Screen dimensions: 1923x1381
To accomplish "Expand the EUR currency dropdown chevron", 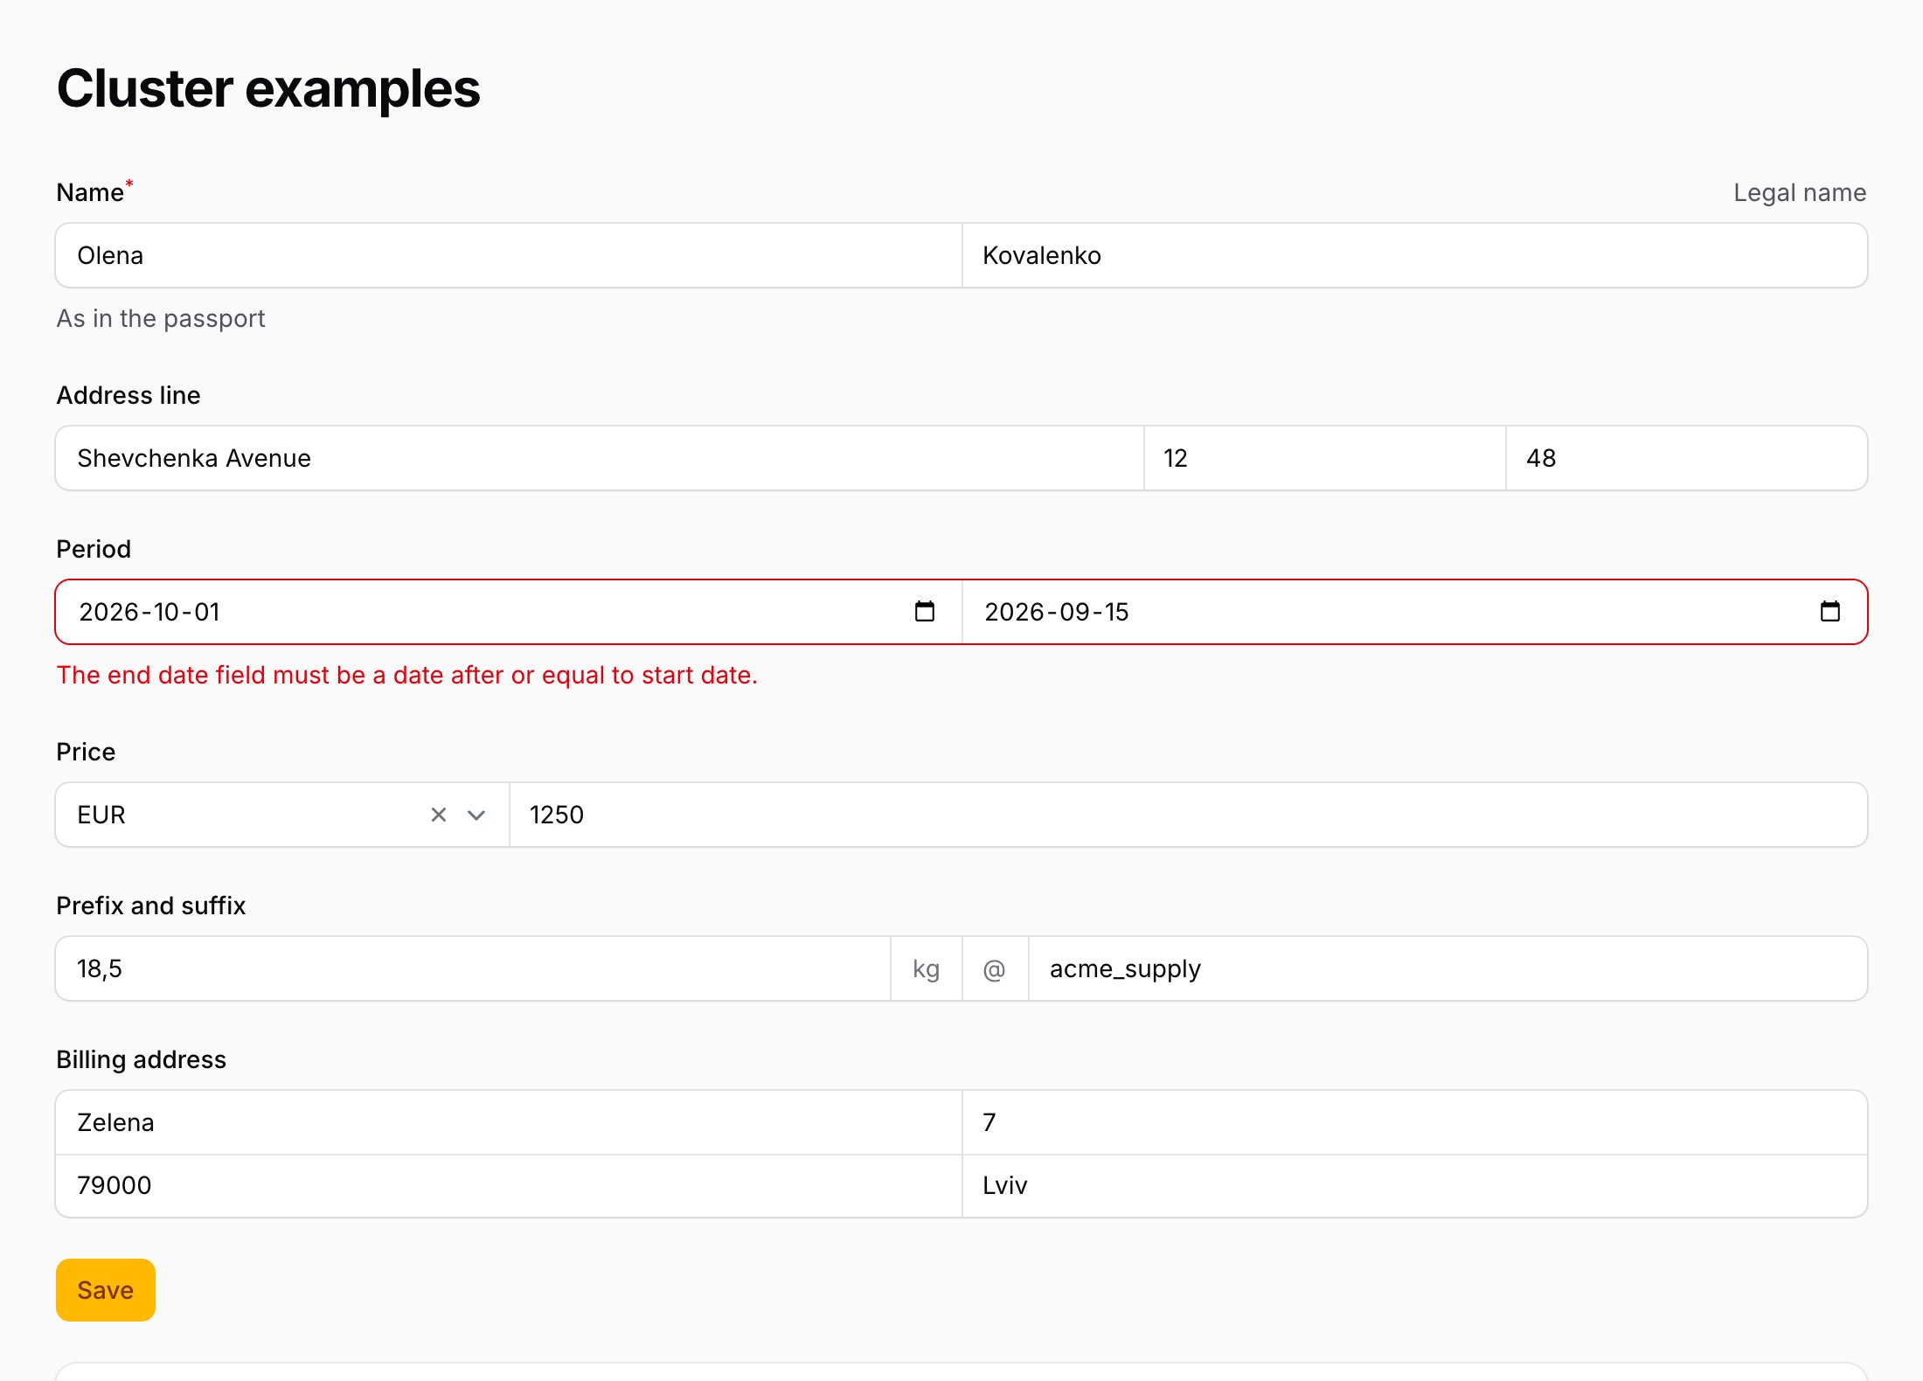I will [x=476, y=815].
